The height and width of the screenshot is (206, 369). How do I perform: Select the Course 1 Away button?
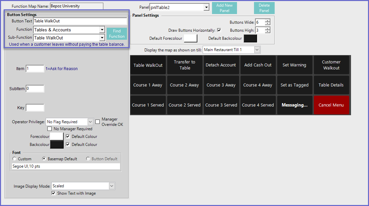point(148,85)
